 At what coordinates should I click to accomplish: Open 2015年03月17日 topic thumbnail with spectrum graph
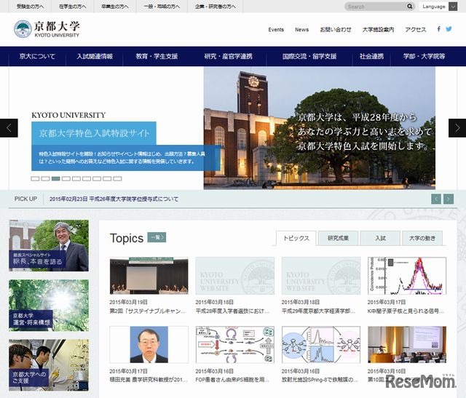tap(407, 276)
